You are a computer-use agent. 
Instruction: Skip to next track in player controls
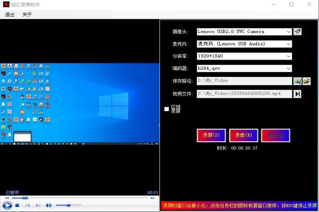coord(38,206)
